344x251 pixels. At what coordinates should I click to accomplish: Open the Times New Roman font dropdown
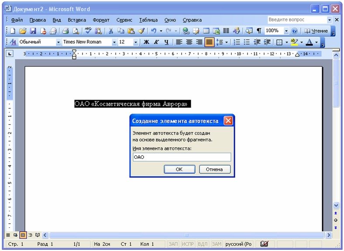tap(114, 42)
